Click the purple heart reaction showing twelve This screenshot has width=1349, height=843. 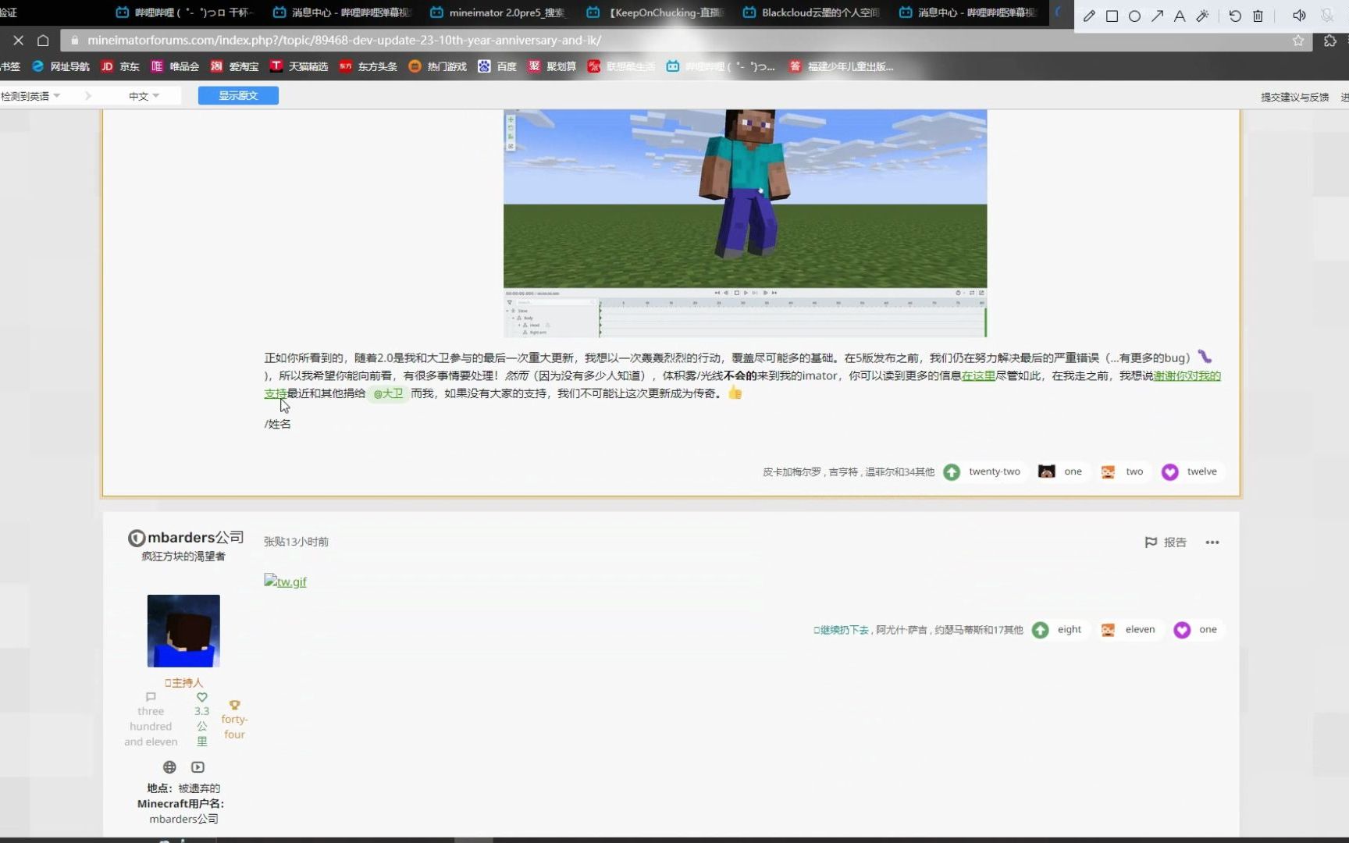pyautogui.click(x=1190, y=471)
